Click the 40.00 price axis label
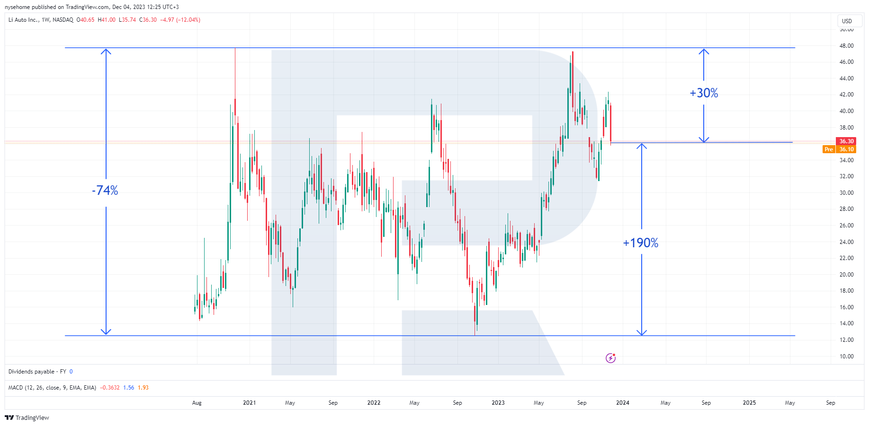The width and height of the screenshot is (869, 426). coord(846,111)
